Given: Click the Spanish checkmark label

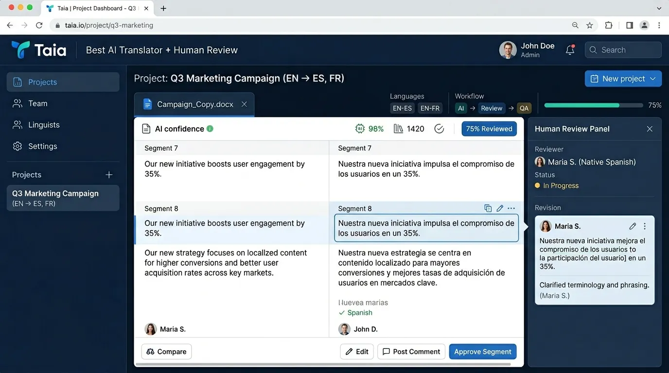Looking at the screenshot, I should 355,313.
